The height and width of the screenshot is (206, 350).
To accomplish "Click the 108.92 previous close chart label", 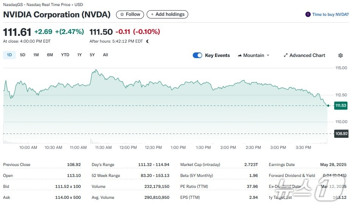I will pyautogui.click(x=341, y=134).
